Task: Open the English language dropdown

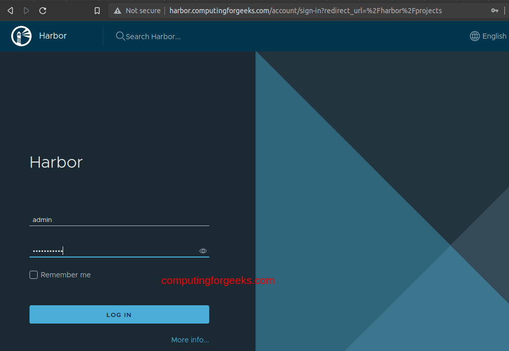Action: pos(488,36)
